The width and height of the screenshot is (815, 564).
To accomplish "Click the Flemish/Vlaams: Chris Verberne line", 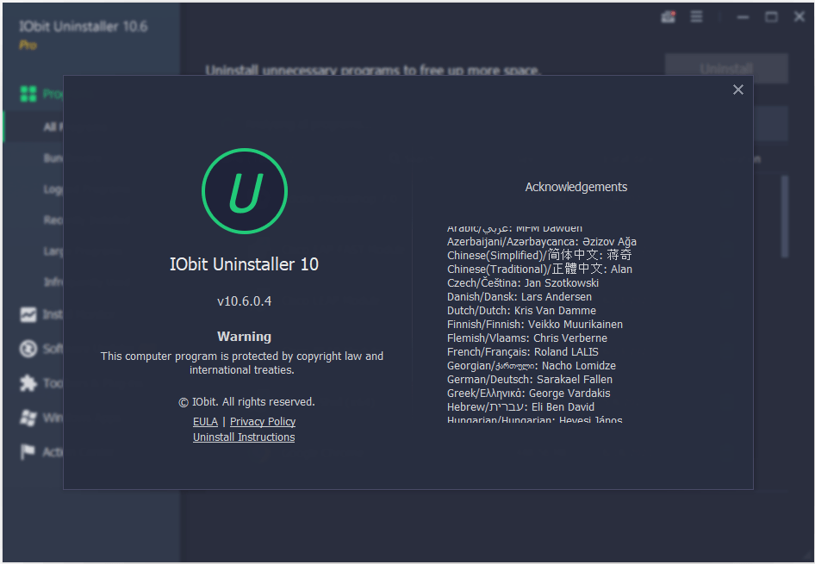I will [x=527, y=338].
